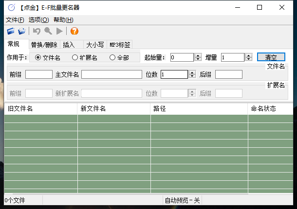Click the 命名状态 column header
The height and width of the screenshot is (209, 297).
pyautogui.click(x=271, y=109)
